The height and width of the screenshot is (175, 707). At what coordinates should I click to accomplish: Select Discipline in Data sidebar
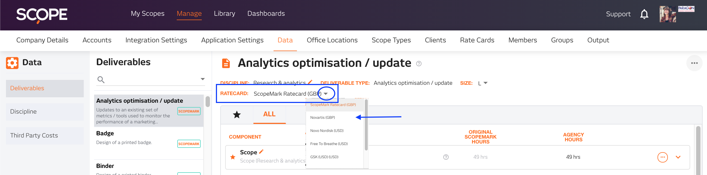click(45, 112)
